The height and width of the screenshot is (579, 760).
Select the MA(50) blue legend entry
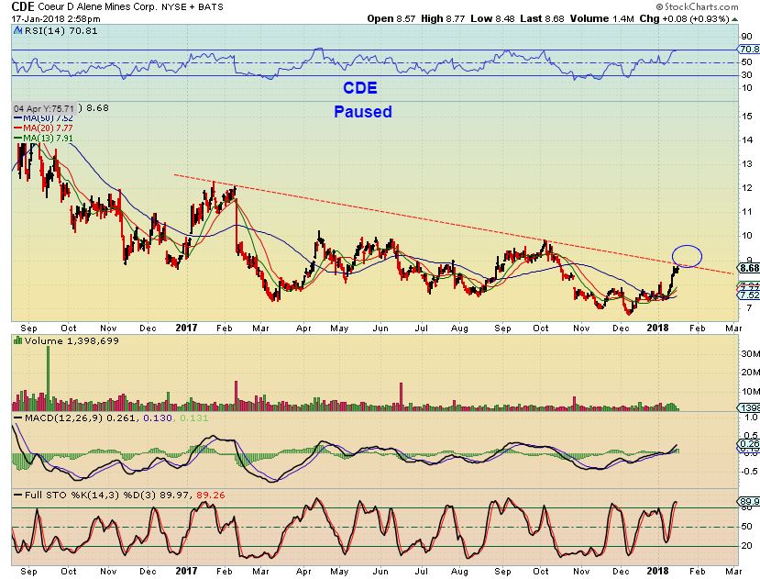click(44, 118)
